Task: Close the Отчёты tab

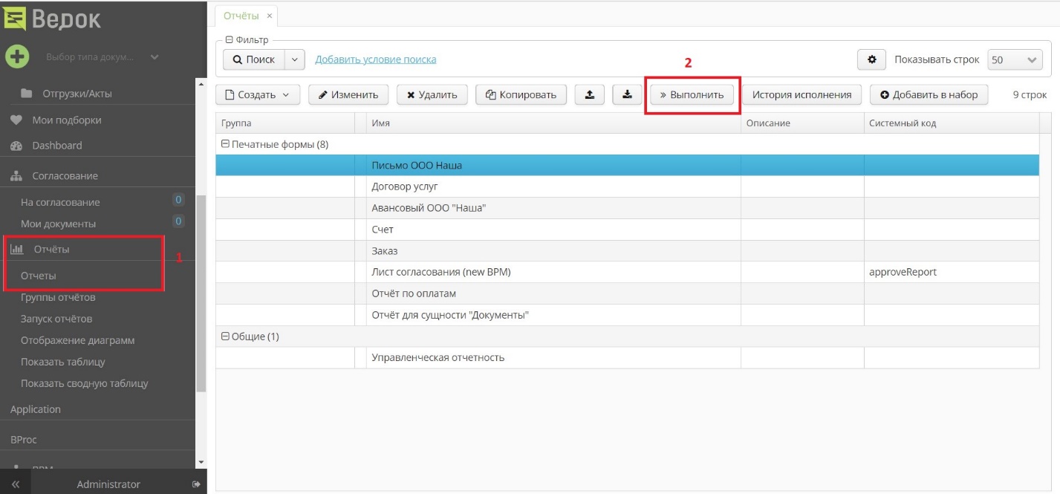Action: coord(269,16)
